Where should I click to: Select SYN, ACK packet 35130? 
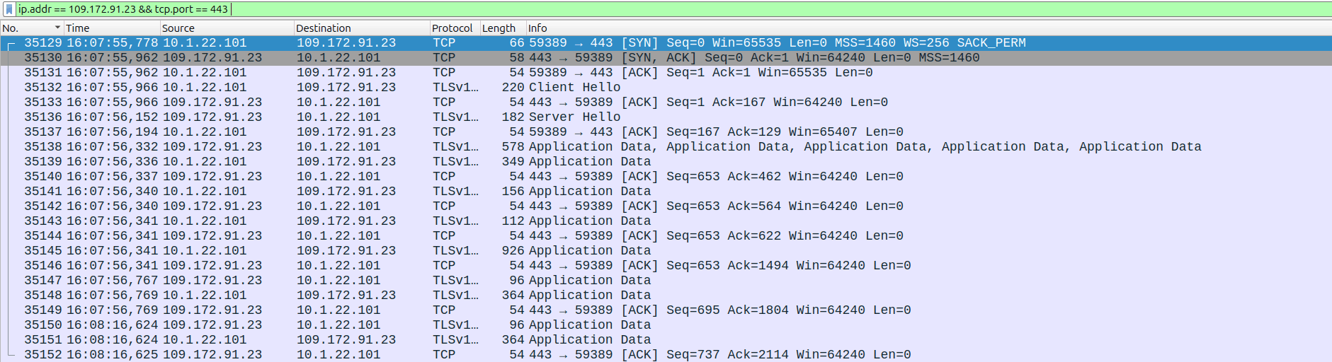(x=666, y=58)
